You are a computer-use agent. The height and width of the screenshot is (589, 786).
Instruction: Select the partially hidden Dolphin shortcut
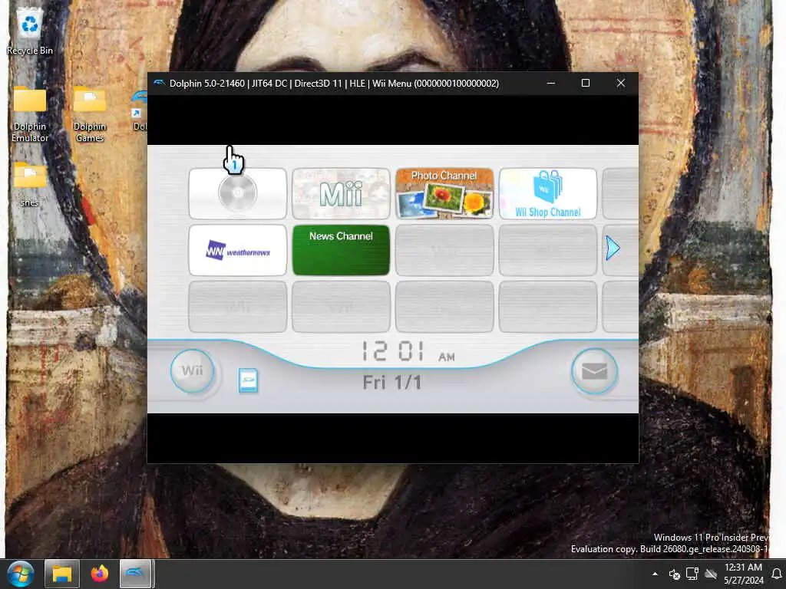[139, 111]
